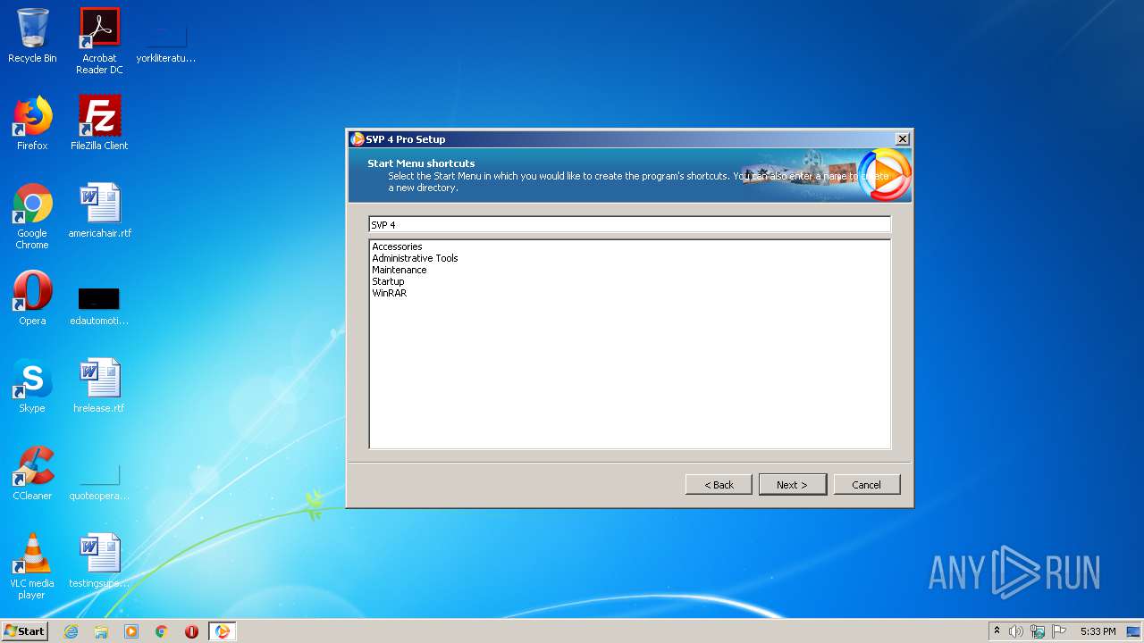Select Administrative Tools in the list
Image resolution: width=1144 pixels, height=643 pixels.
tap(415, 258)
